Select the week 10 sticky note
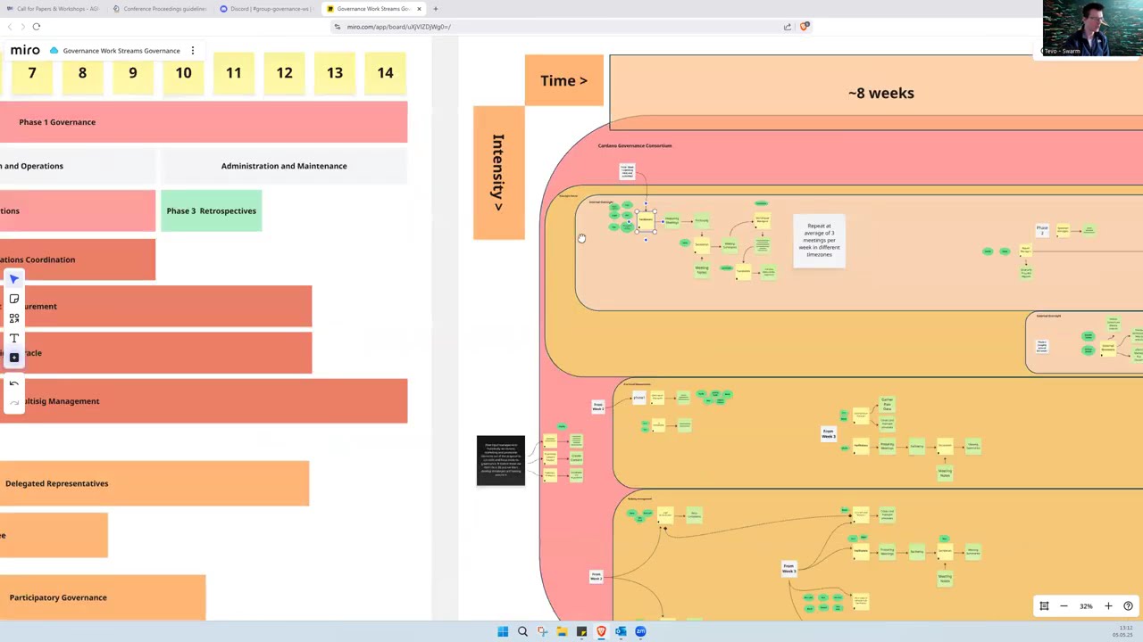This screenshot has width=1143, height=642. tap(183, 72)
